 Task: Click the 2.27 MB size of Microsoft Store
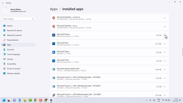coord(158,44)
